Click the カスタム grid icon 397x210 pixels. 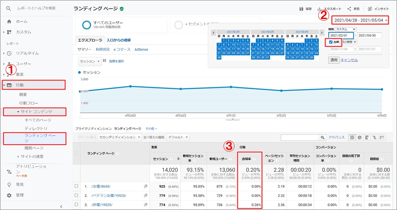[x=9, y=32]
